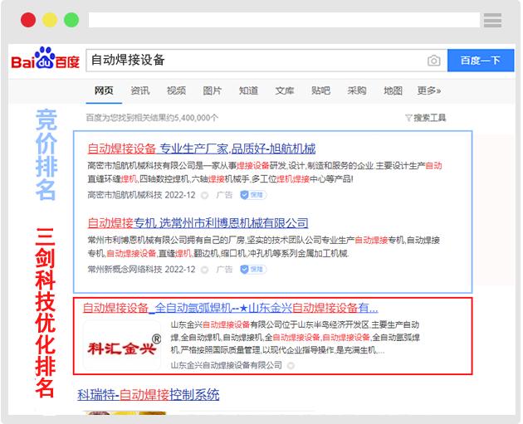The width and height of the screenshot is (523, 424).
Task: Click 广告 label under 常州新概念网络科技 result
Action: point(224,270)
